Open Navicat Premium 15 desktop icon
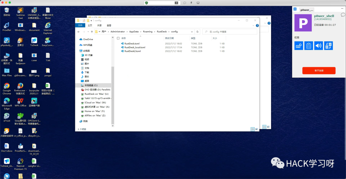346x179 pixels. pos(20,164)
